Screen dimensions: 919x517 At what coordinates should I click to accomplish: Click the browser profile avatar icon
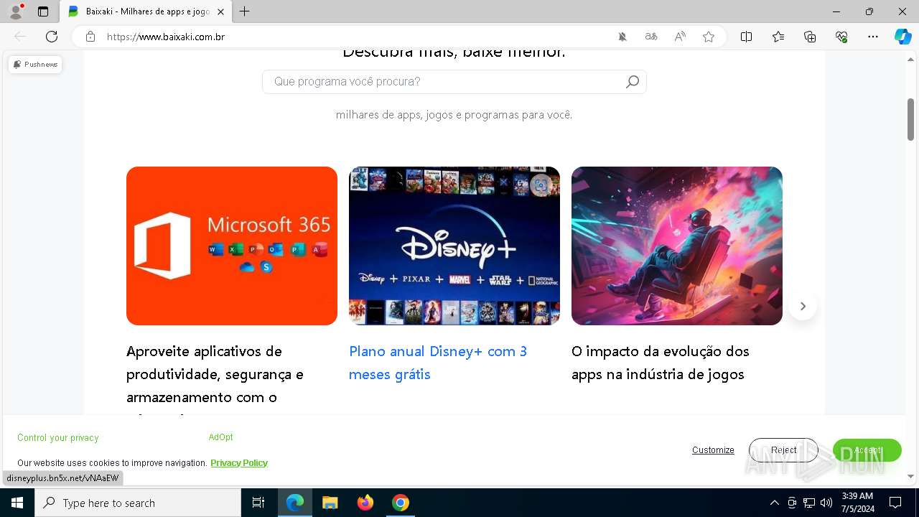(15, 11)
